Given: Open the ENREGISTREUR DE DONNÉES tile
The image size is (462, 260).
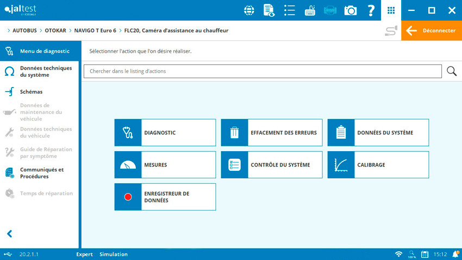Looking at the screenshot, I should (165, 197).
